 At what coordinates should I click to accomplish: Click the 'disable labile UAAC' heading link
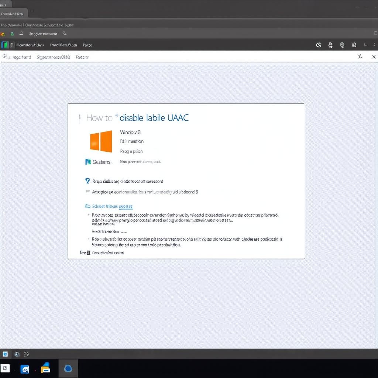pos(154,118)
